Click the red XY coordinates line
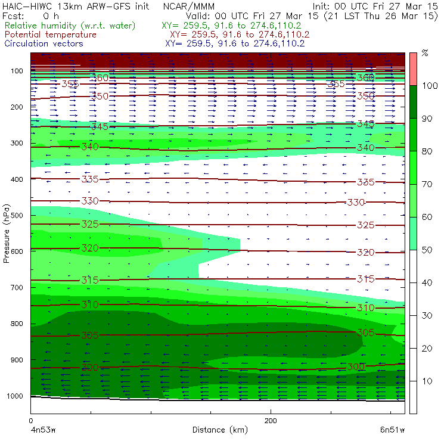The width and height of the screenshot is (441, 441). 240,35
